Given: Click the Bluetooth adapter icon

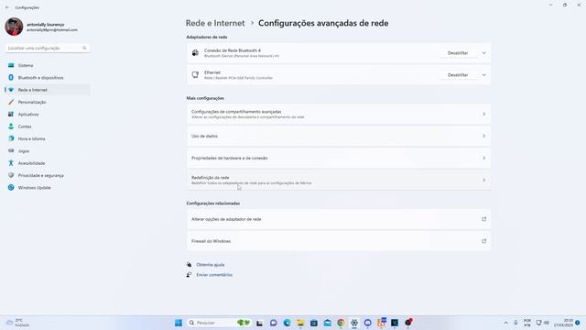Looking at the screenshot, I should point(195,53).
